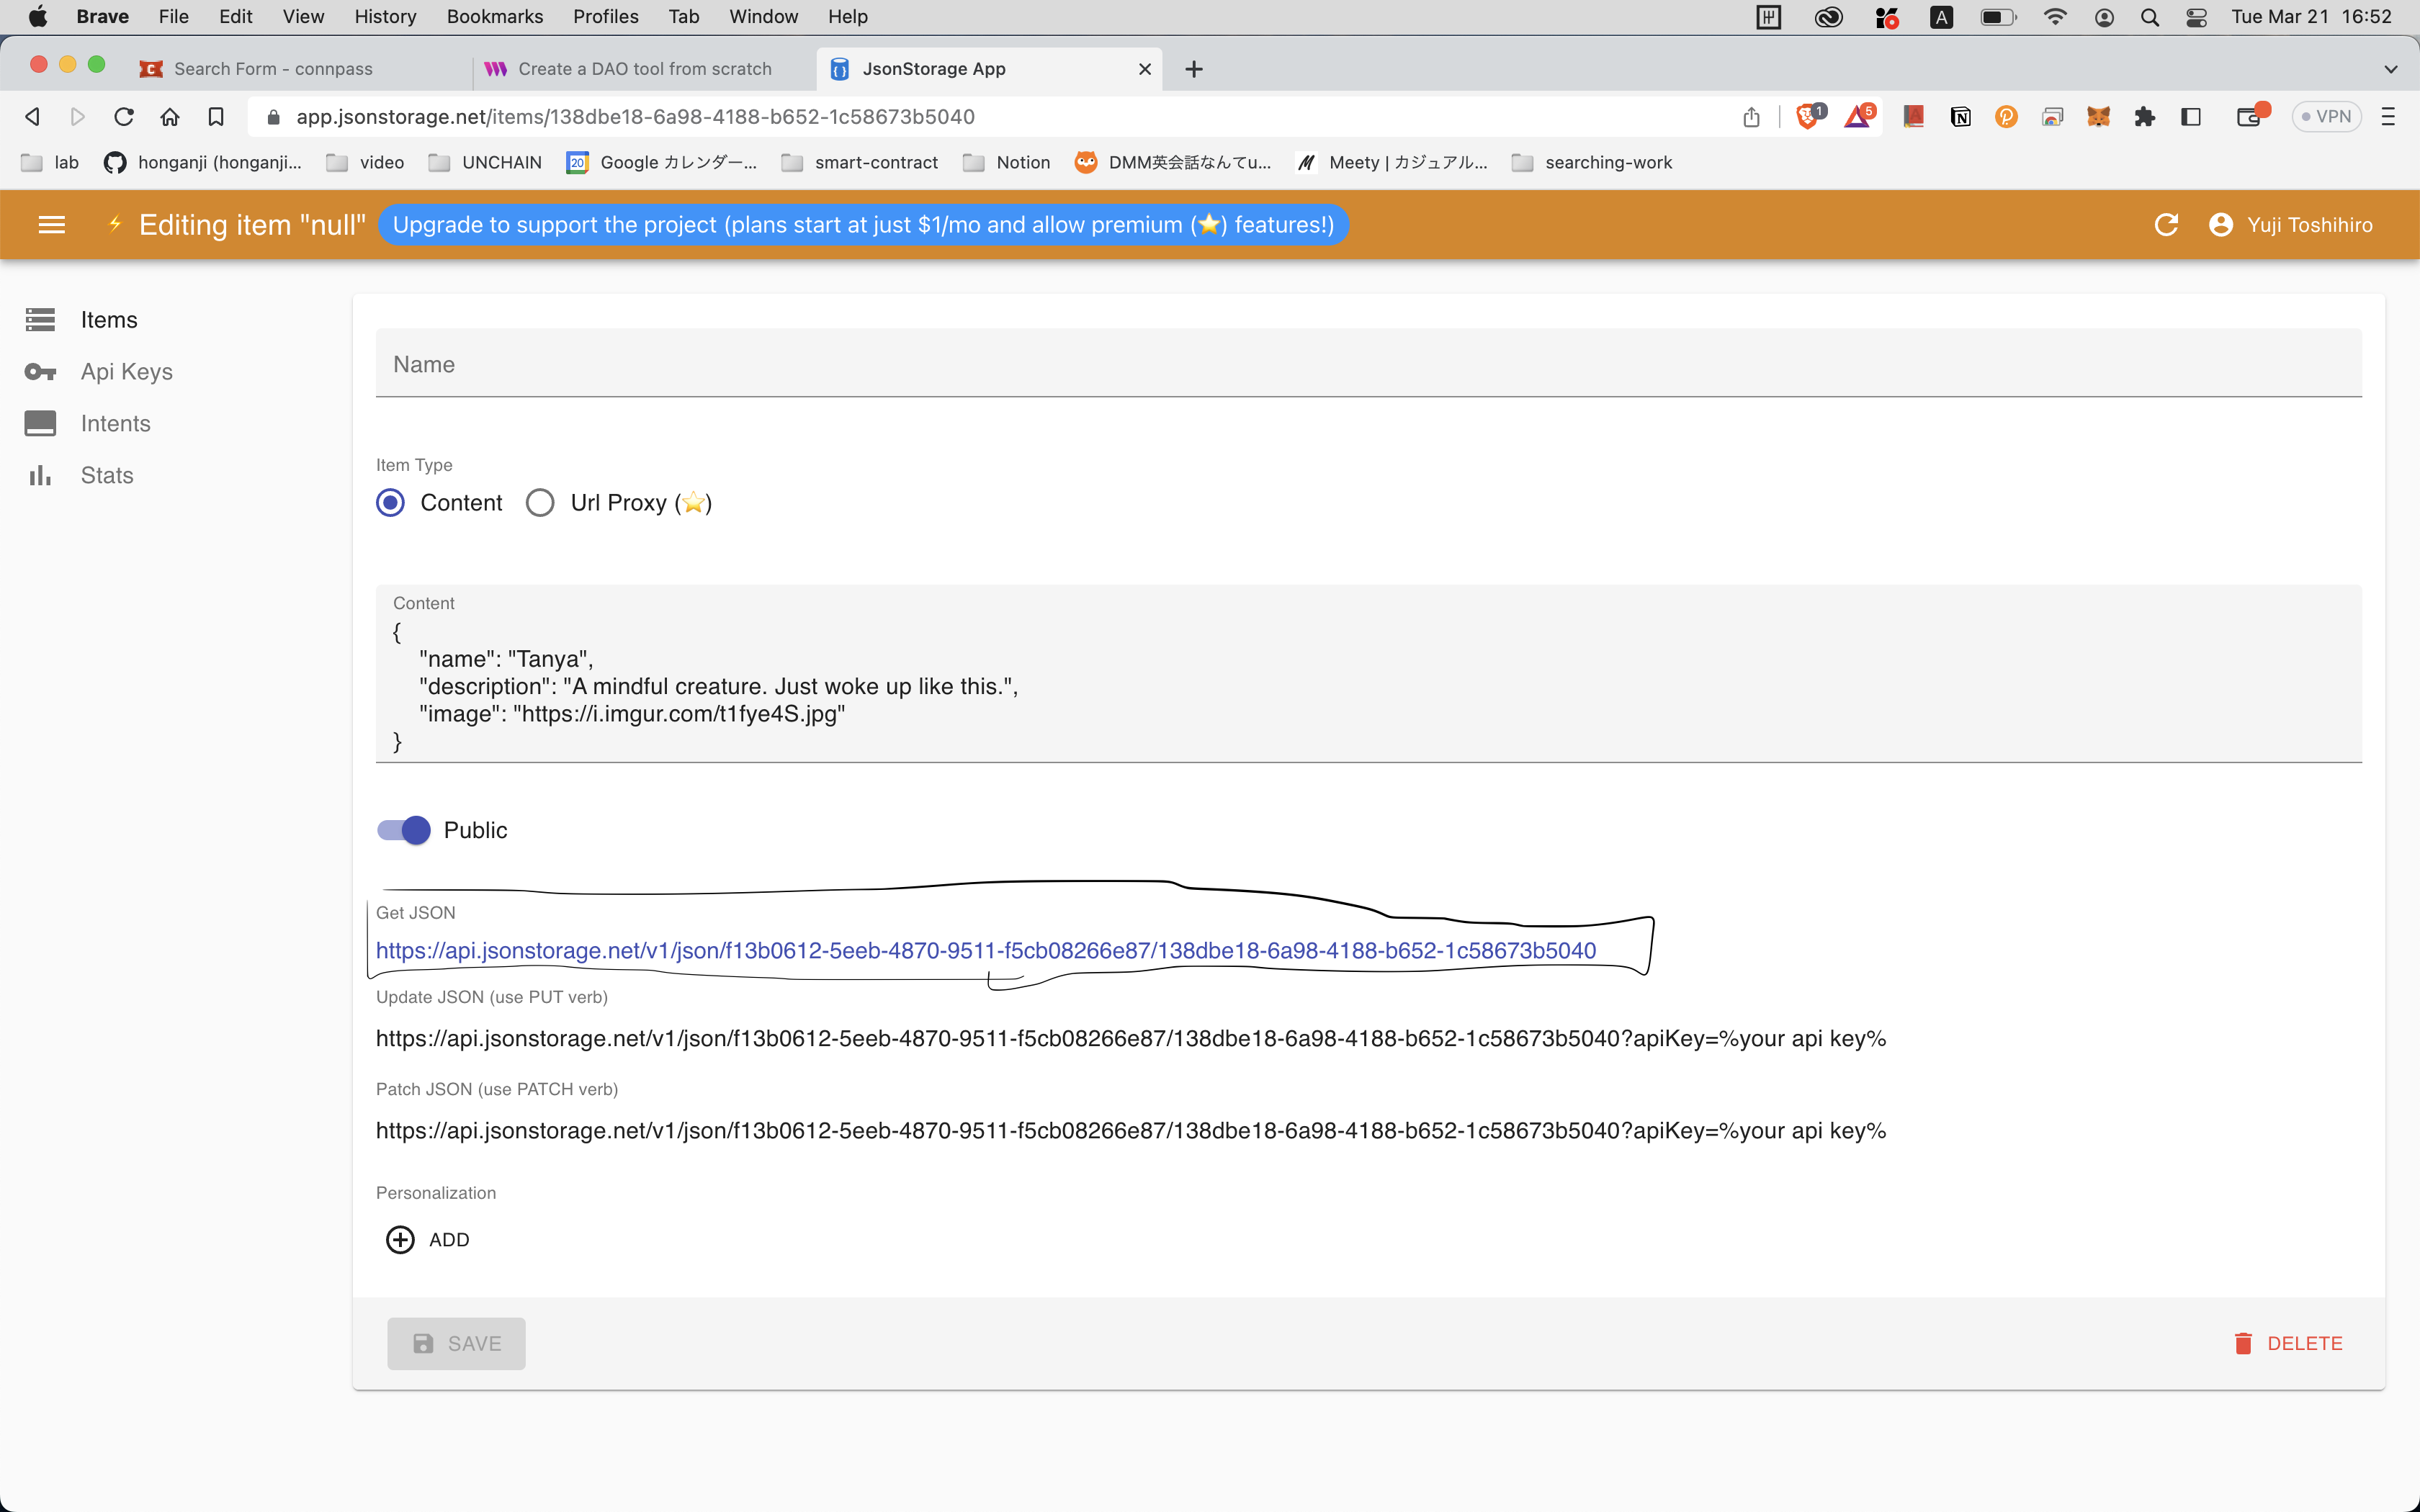Click the share icon in address bar

coord(1751,117)
